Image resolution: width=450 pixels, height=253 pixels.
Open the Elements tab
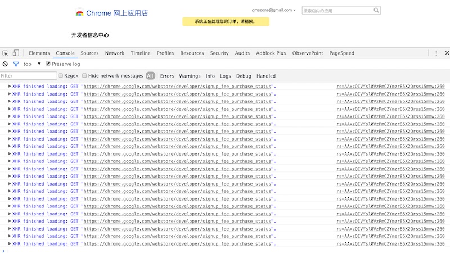[39, 53]
